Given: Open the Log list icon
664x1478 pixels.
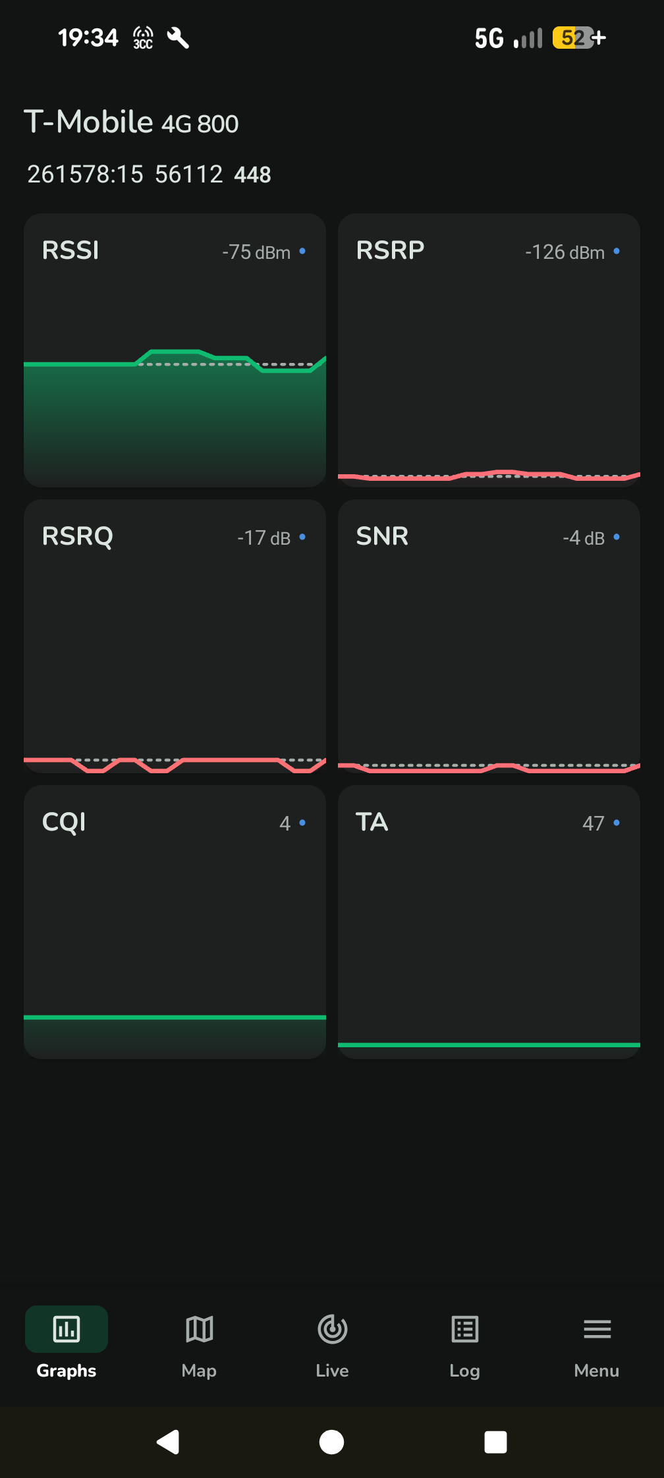Looking at the screenshot, I should [x=464, y=1329].
